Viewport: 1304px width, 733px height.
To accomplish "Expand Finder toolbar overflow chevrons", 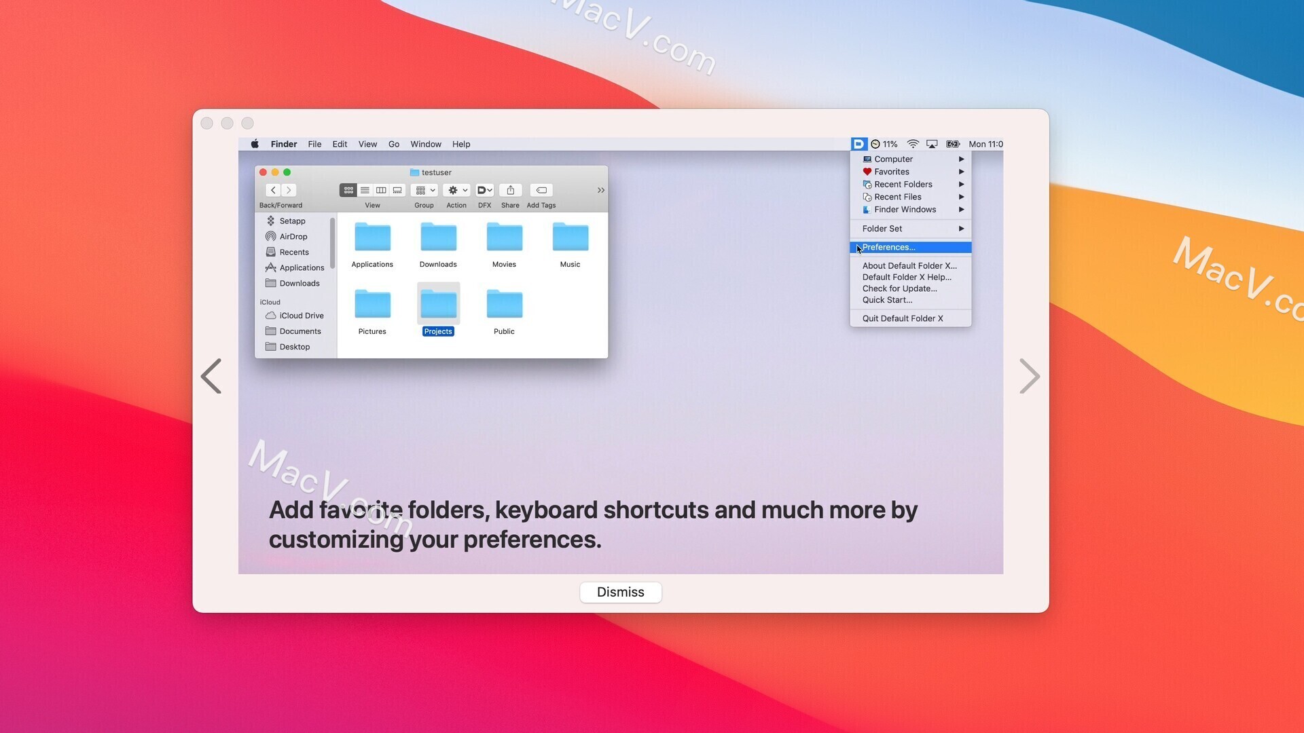I will point(600,190).
